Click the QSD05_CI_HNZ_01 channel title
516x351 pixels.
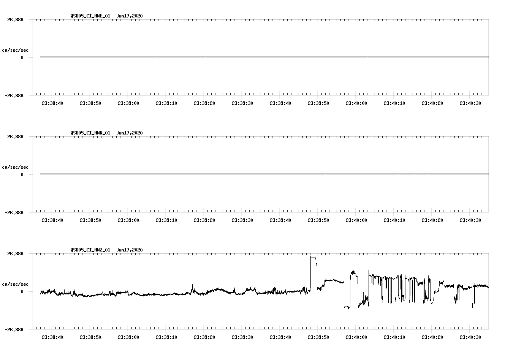point(90,250)
